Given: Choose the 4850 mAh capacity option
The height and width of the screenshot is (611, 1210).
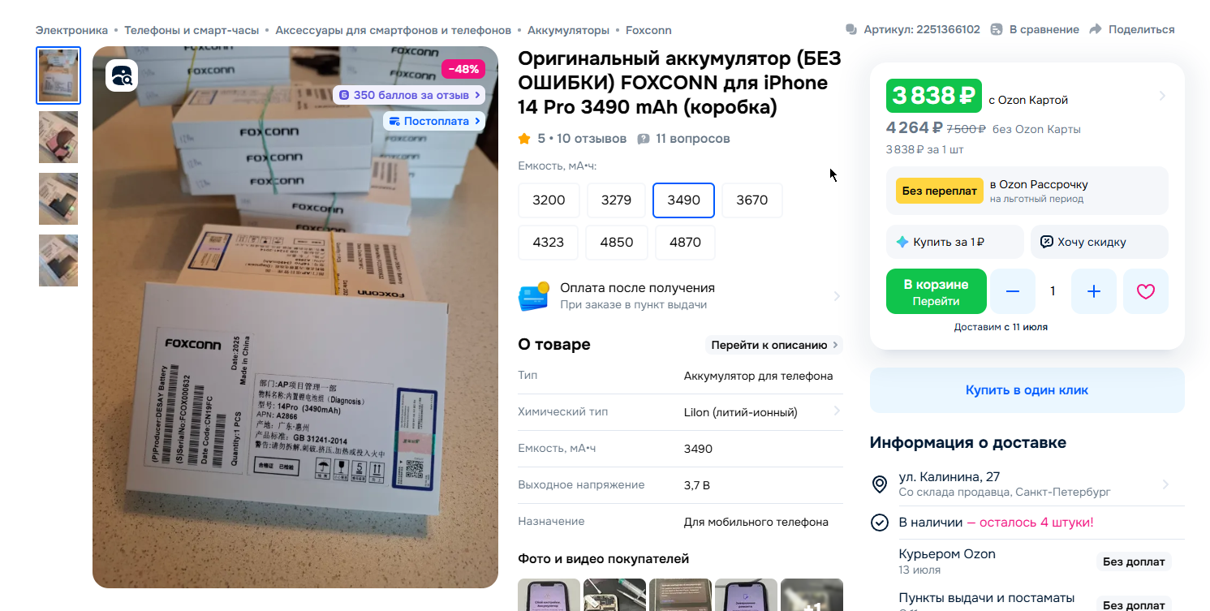Looking at the screenshot, I should [617, 243].
